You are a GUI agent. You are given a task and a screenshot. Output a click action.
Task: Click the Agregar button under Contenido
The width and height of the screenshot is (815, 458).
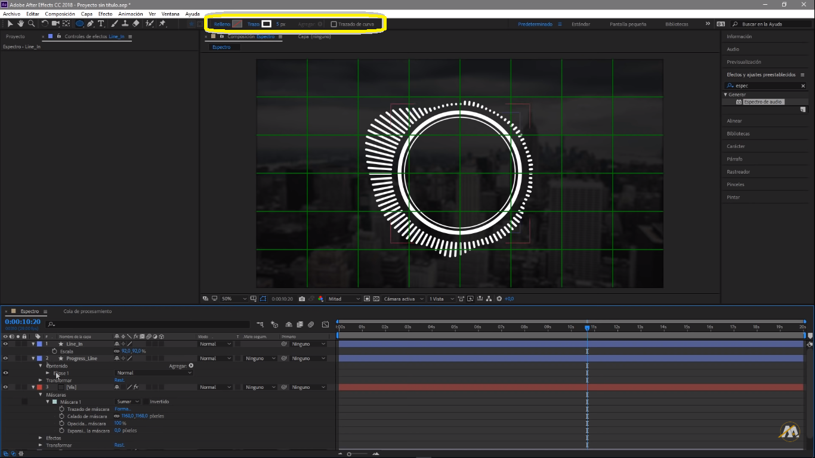[x=191, y=366]
